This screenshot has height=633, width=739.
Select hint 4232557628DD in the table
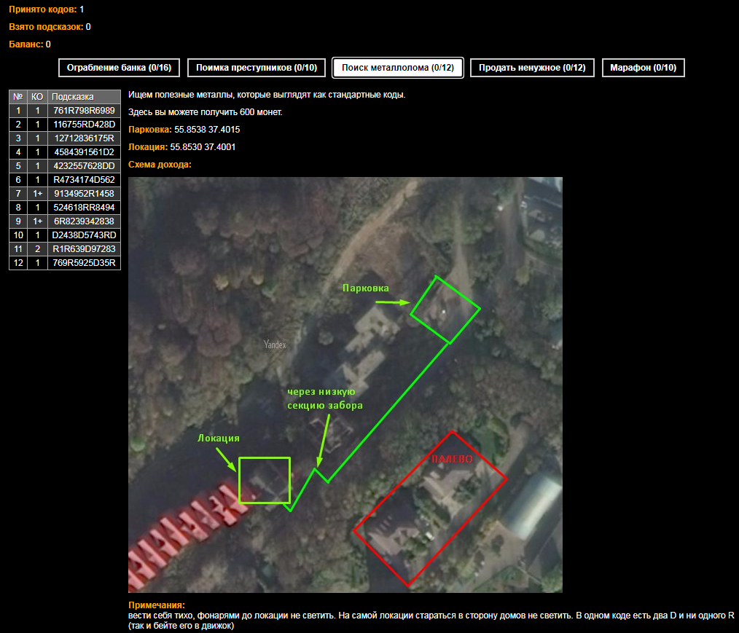click(85, 165)
